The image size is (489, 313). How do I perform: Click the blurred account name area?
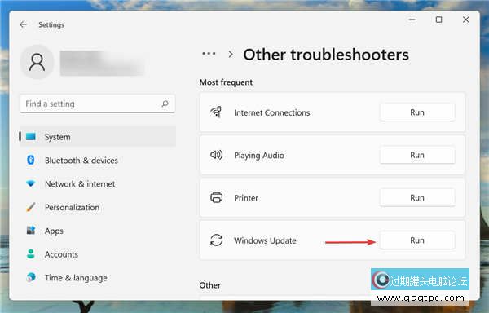pos(102,63)
